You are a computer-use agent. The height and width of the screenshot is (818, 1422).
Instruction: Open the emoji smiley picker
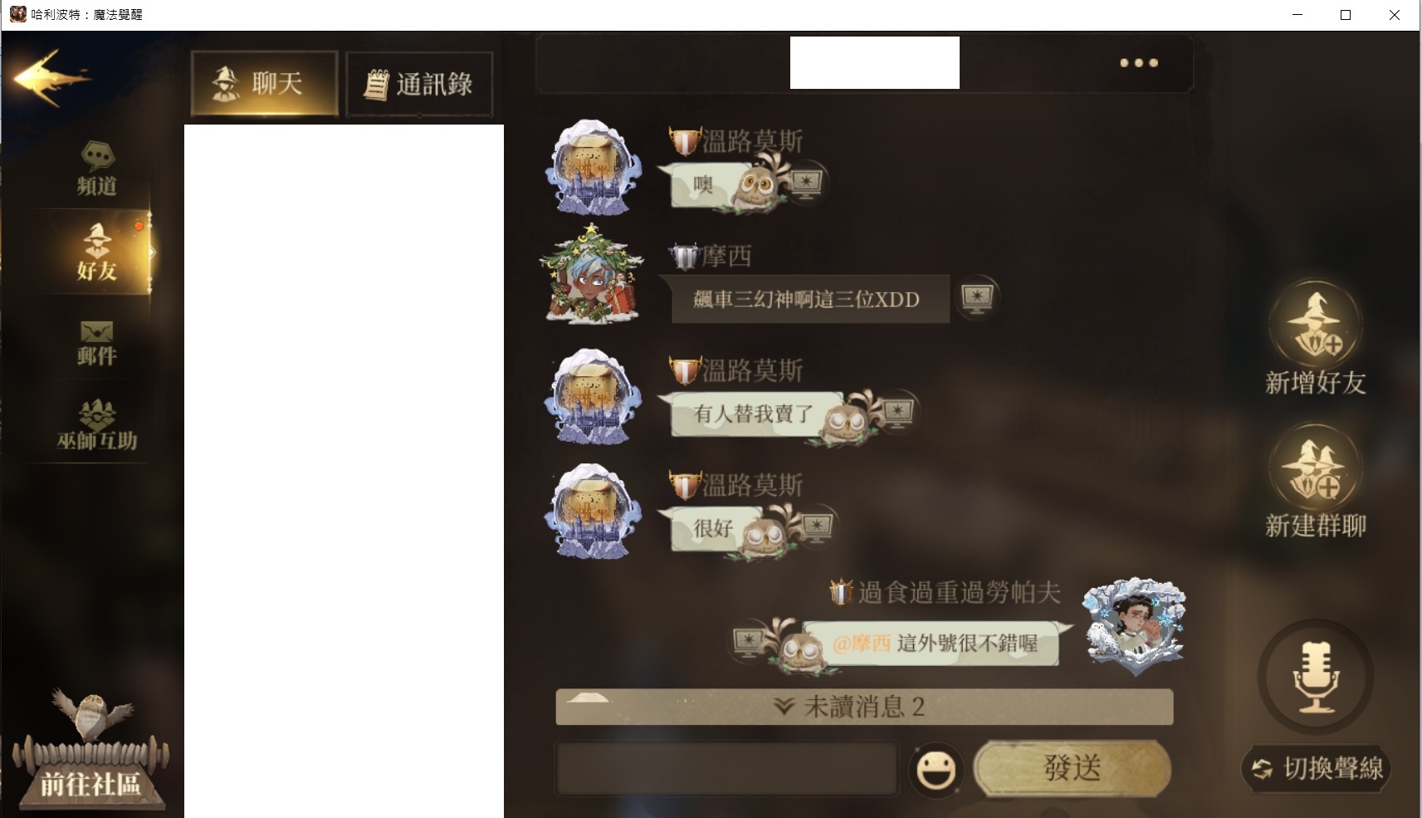pyautogui.click(x=936, y=770)
